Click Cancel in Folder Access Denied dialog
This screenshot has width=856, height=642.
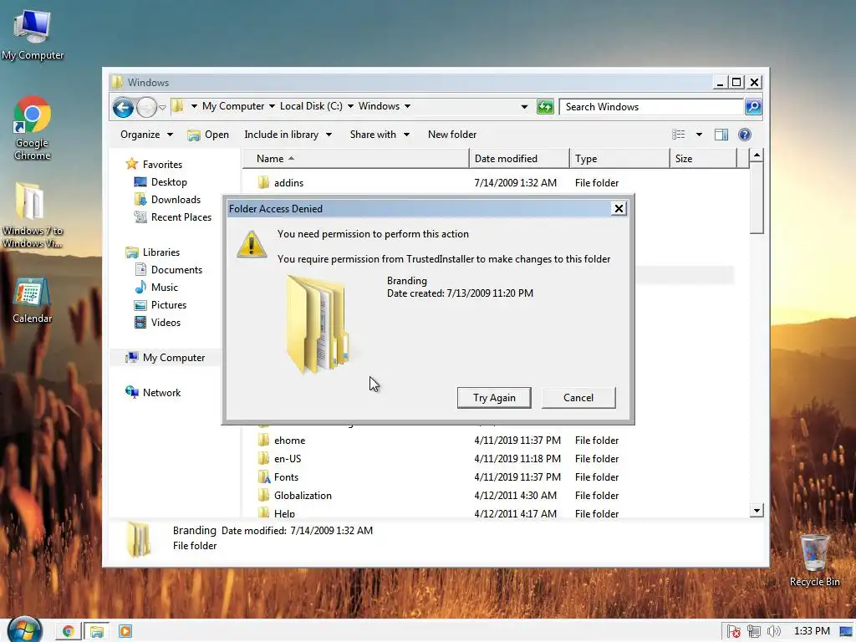pyautogui.click(x=578, y=397)
